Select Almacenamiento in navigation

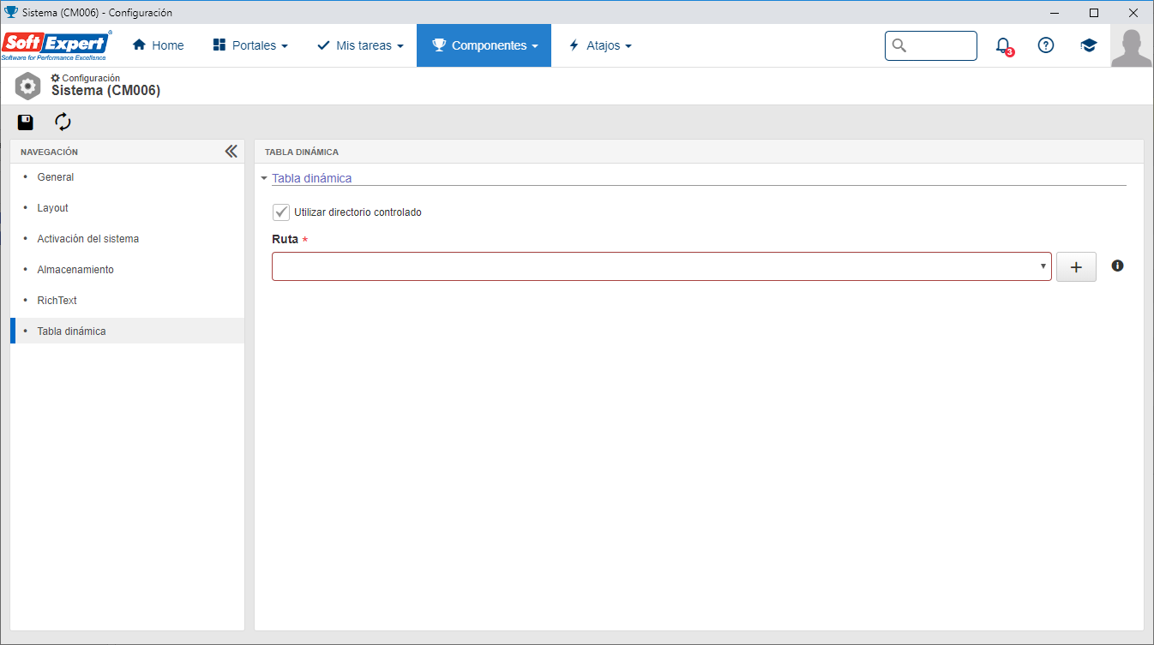[128, 270]
